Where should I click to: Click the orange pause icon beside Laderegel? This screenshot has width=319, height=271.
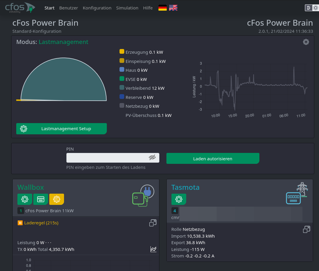(x=20, y=223)
